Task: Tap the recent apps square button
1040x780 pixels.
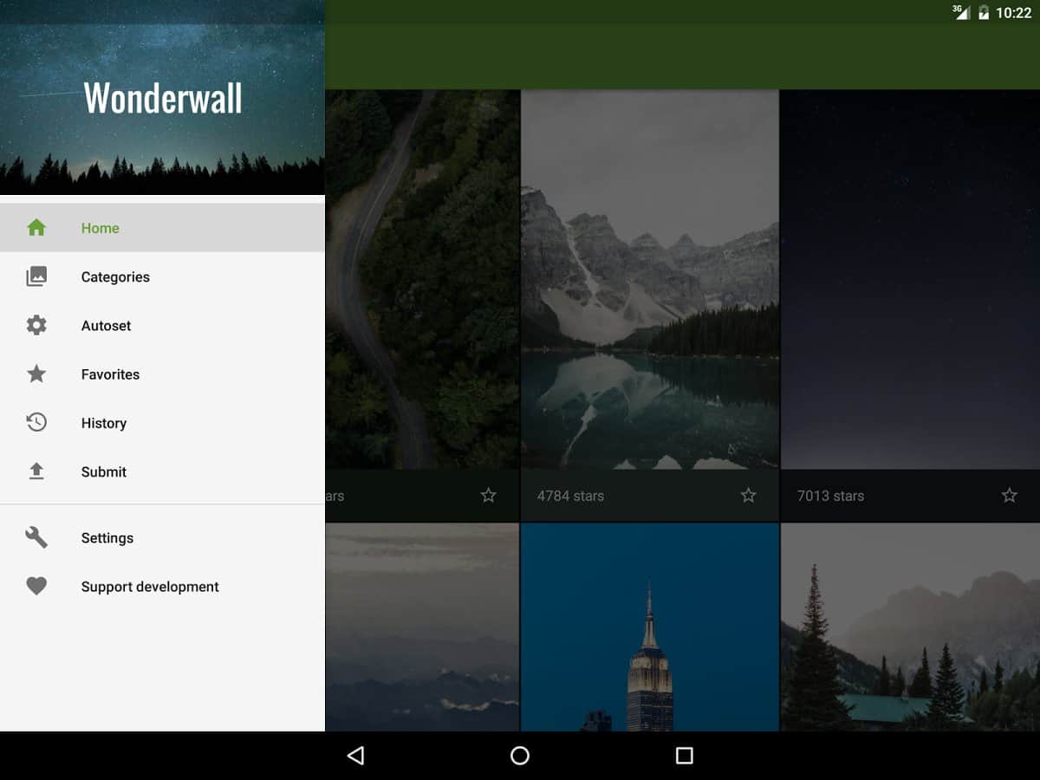Action: point(684,756)
